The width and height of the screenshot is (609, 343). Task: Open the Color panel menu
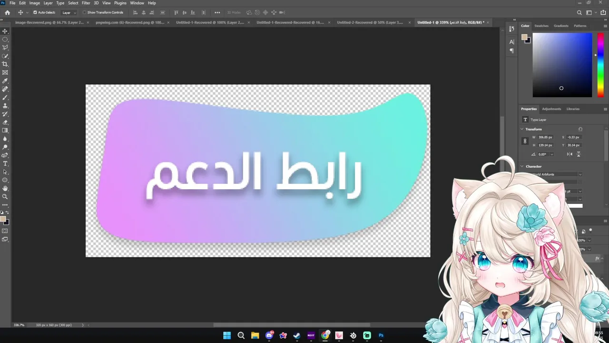(x=605, y=26)
